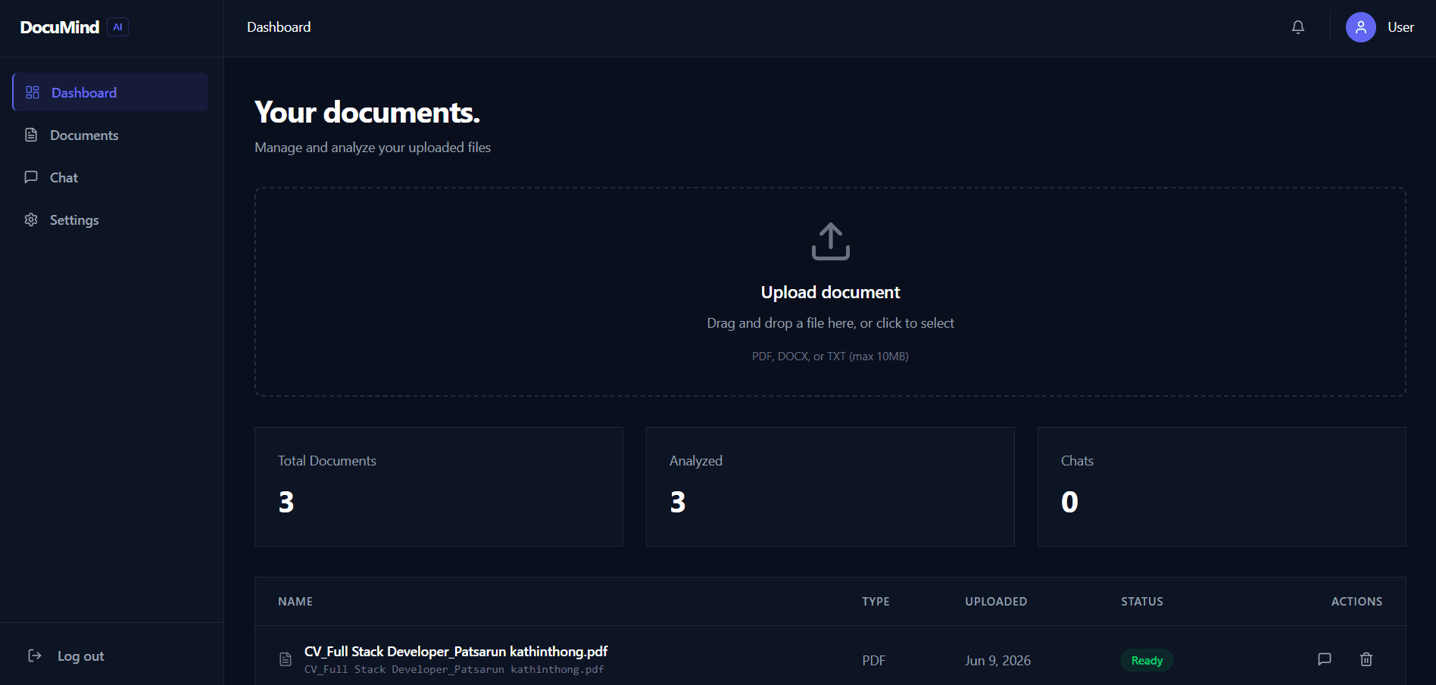Click the Ready status badge
The height and width of the screenshot is (685, 1436).
pyautogui.click(x=1147, y=660)
